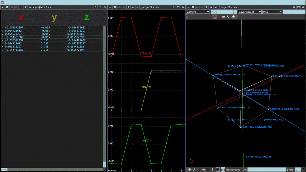Click the project1 path in the middle pane
306x172 pixels.
[147, 7]
